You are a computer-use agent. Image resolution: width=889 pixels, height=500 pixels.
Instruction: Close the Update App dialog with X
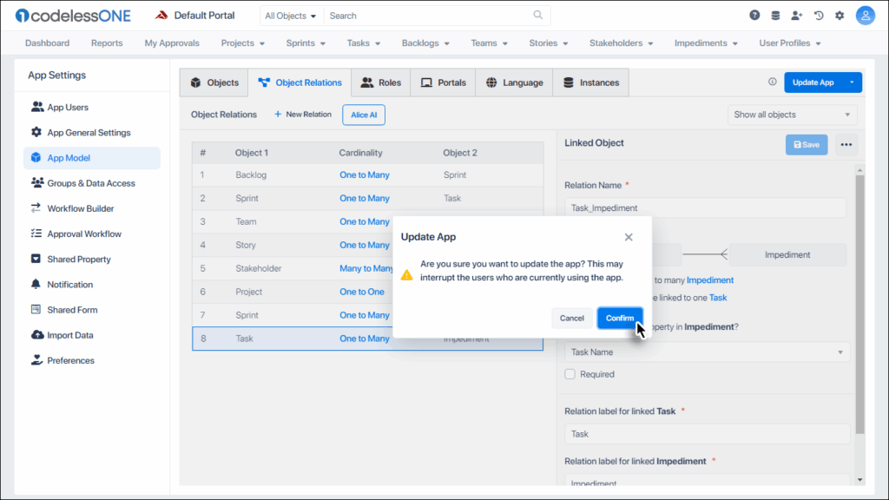coord(629,237)
